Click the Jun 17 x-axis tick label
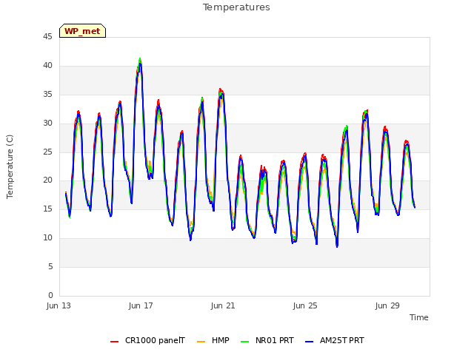Image resolution: width=474 pixels, height=355 pixels. (141, 305)
